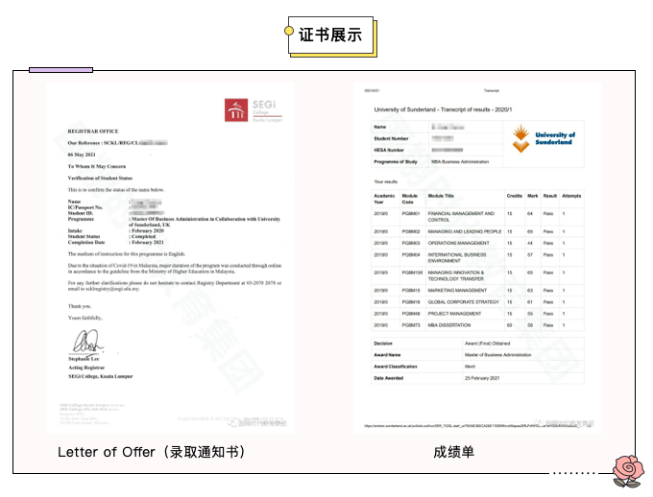
Task: Click the Programme of Study value MBA Business Administration
Action: (460, 161)
